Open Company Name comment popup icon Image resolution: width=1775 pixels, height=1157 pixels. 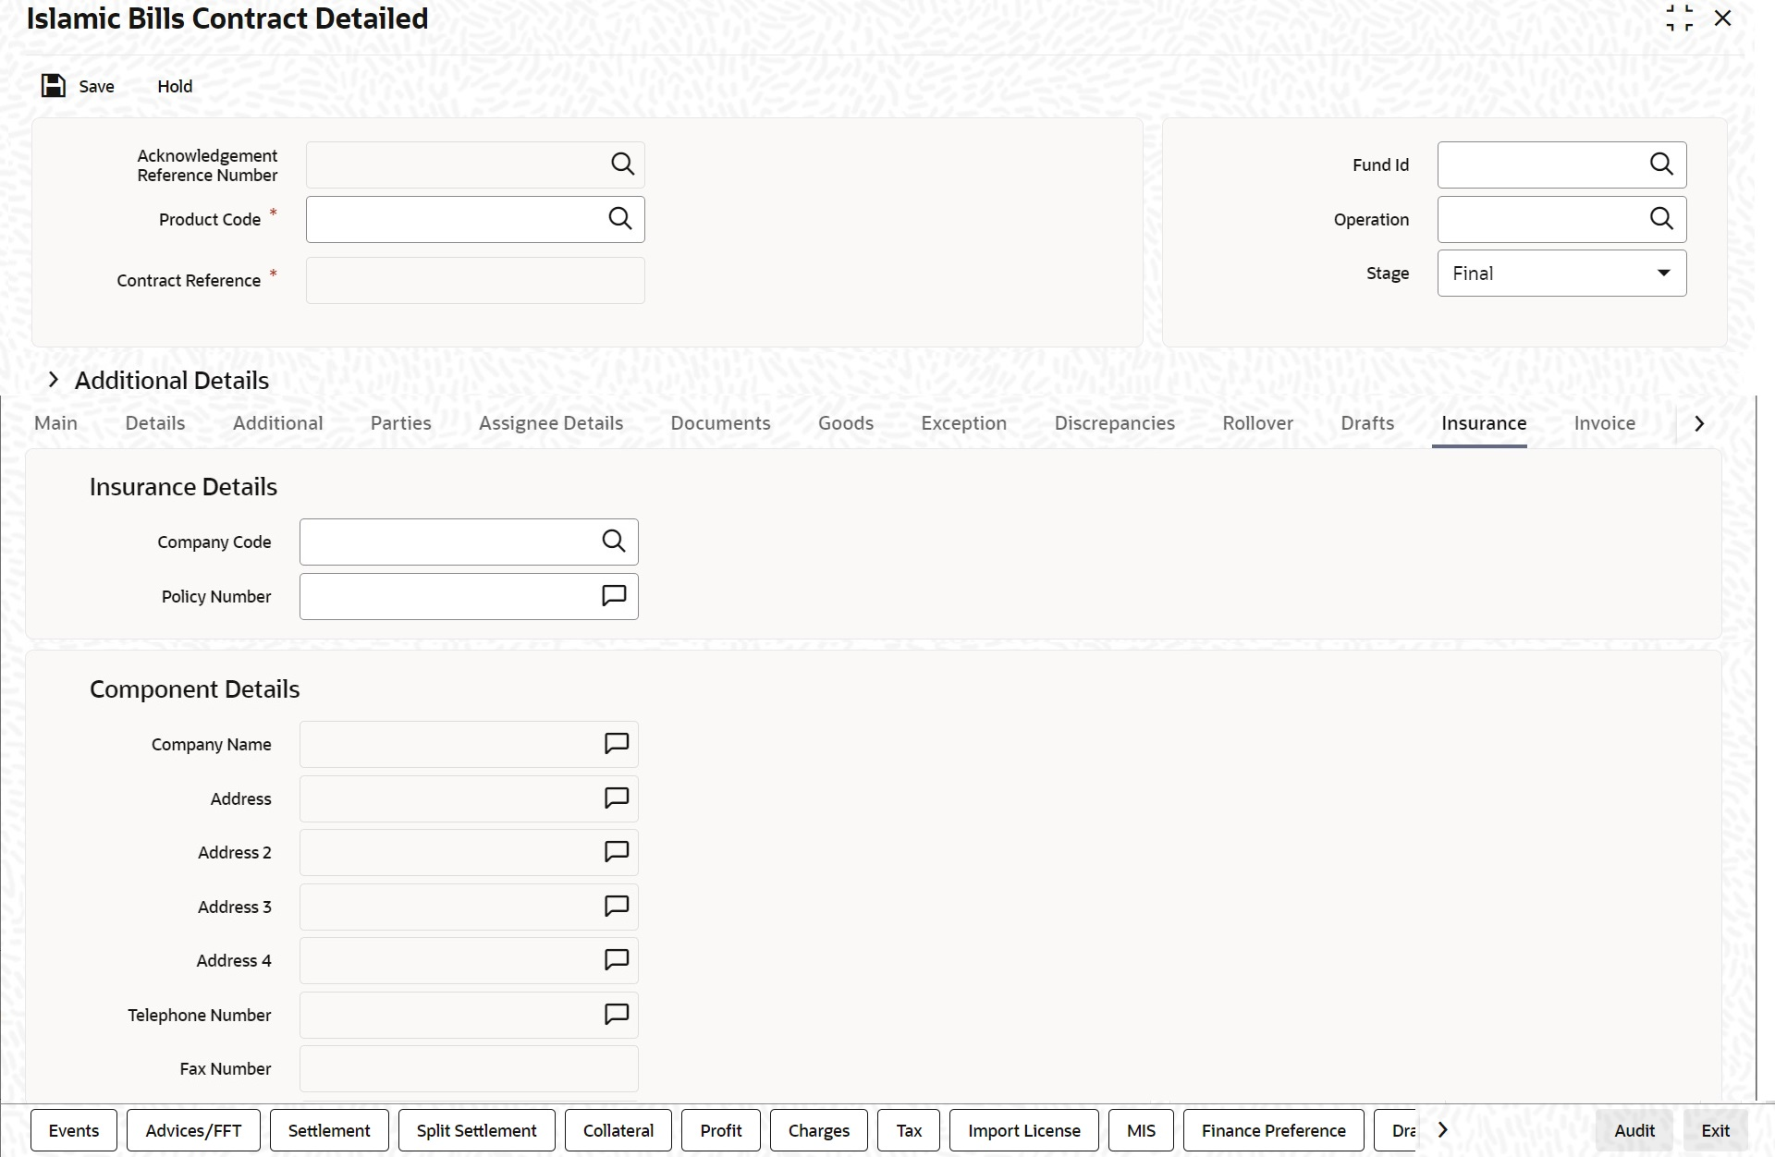tap(617, 744)
